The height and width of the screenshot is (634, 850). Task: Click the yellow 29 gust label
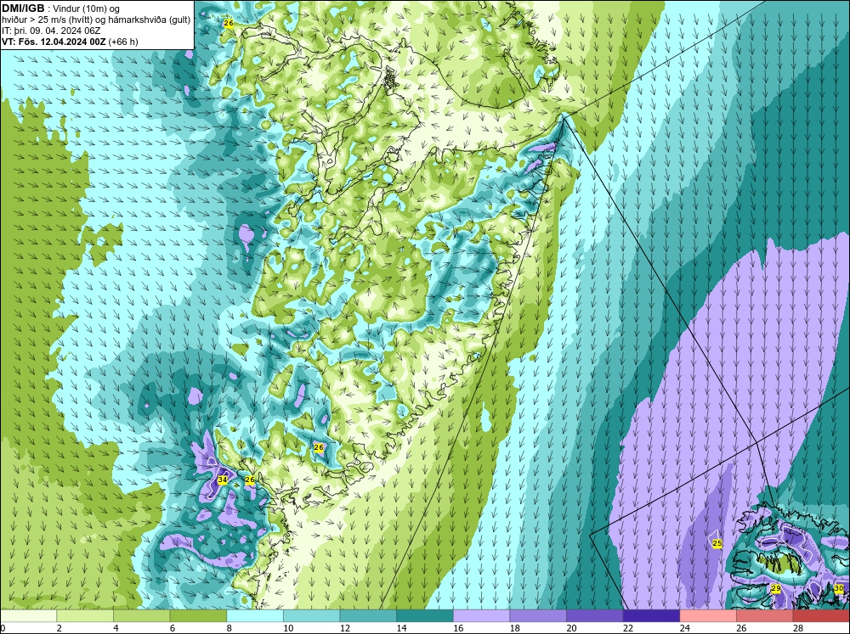(776, 588)
